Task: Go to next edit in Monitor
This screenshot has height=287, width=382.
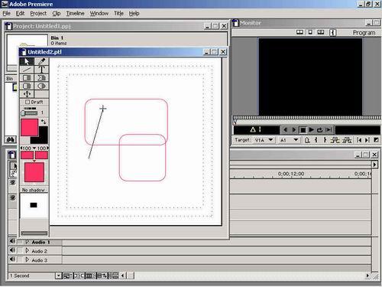Action: (x=367, y=140)
